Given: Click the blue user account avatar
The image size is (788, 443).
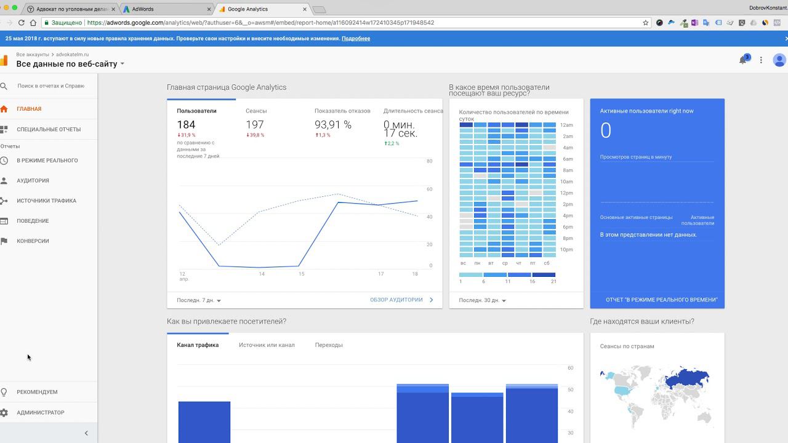Looking at the screenshot, I should pyautogui.click(x=779, y=60).
